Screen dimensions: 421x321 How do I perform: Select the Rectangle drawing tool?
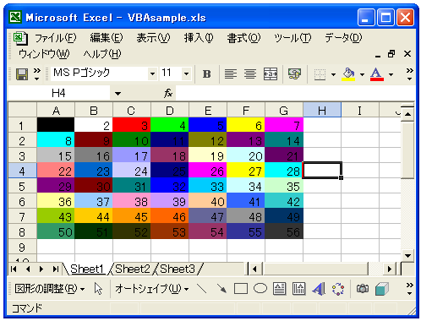pyautogui.click(x=241, y=289)
